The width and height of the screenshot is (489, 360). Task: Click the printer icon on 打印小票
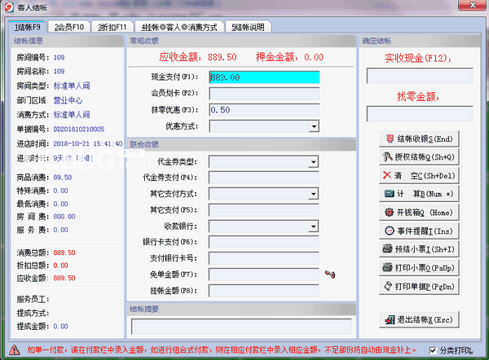pos(387,267)
